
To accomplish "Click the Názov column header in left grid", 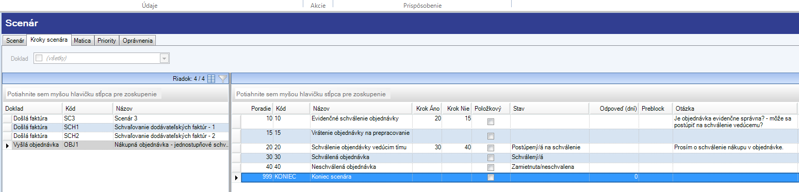I will (x=170, y=109).
